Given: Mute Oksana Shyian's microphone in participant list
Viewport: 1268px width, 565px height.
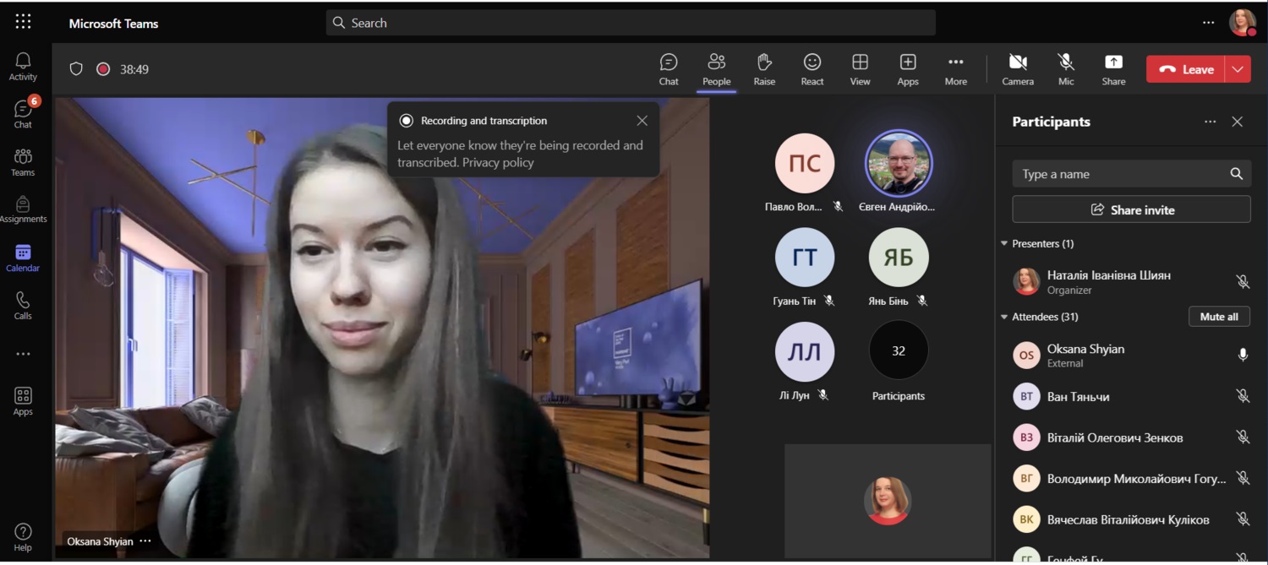Looking at the screenshot, I should point(1243,356).
